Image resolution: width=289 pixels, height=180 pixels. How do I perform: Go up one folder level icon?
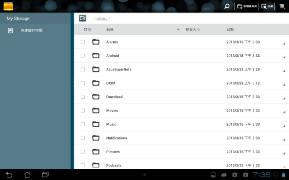tap(82, 18)
